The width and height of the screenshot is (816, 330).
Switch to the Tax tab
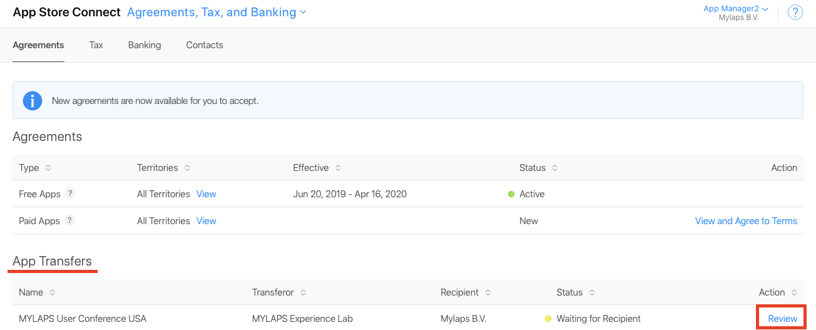point(96,45)
